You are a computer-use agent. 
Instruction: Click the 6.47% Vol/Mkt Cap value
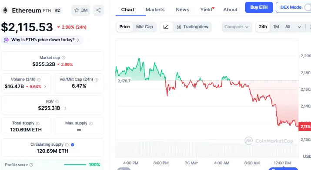[79, 86]
